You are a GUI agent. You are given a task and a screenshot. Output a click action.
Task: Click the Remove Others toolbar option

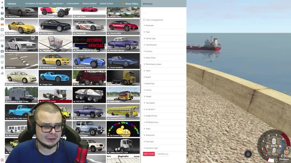click(106, 4)
